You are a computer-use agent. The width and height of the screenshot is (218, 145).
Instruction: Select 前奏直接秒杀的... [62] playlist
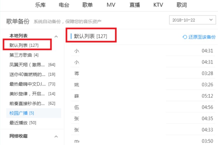[x=32, y=103]
